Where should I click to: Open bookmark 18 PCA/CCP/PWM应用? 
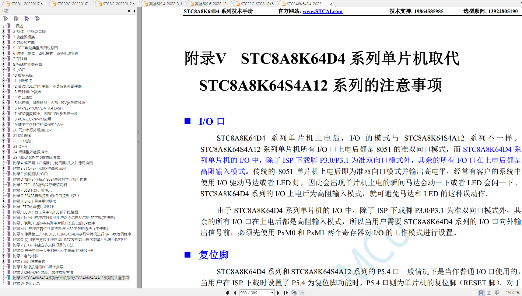[x=32, y=119]
